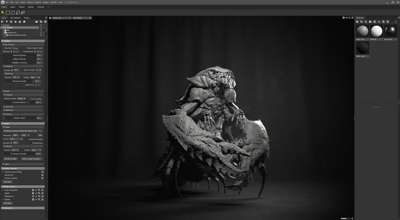This screenshot has height=220, width=400.
Task: Click the Render Image button
Action: 10,159
